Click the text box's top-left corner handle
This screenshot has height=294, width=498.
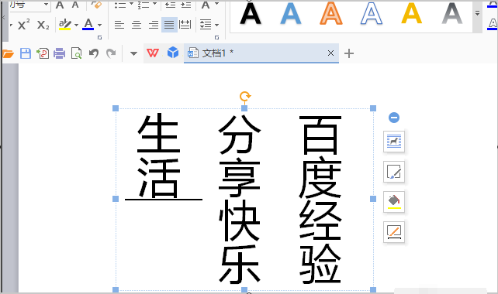tap(116, 108)
